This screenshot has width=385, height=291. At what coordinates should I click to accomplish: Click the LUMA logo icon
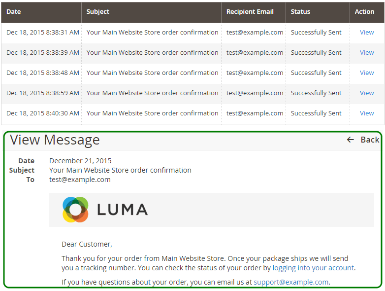(75, 210)
